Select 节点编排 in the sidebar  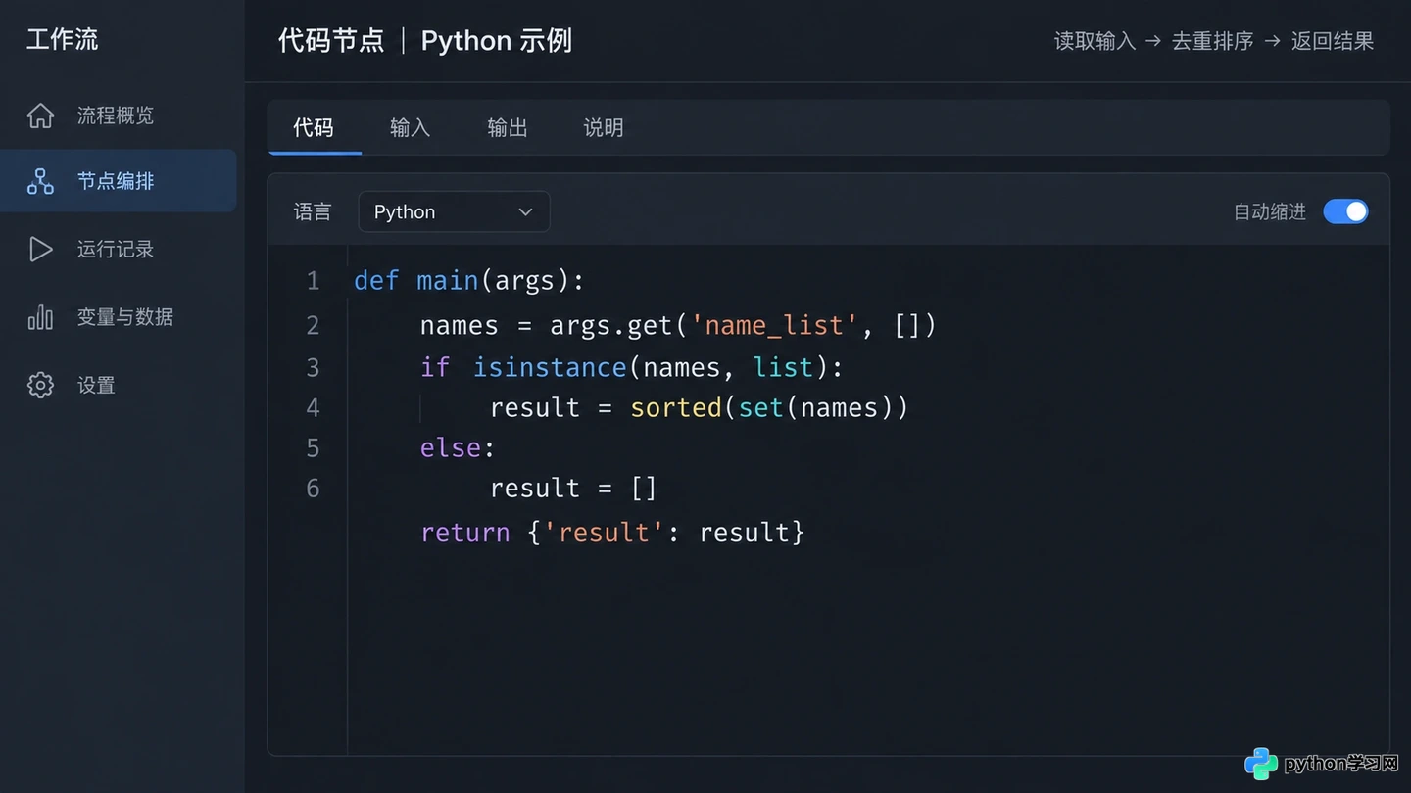pyautogui.click(x=119, y=181)
